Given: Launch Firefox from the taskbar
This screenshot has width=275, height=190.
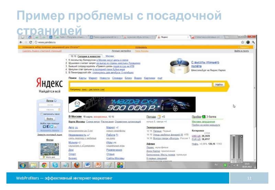Looking at the screenshot, I should coord(77,165).
